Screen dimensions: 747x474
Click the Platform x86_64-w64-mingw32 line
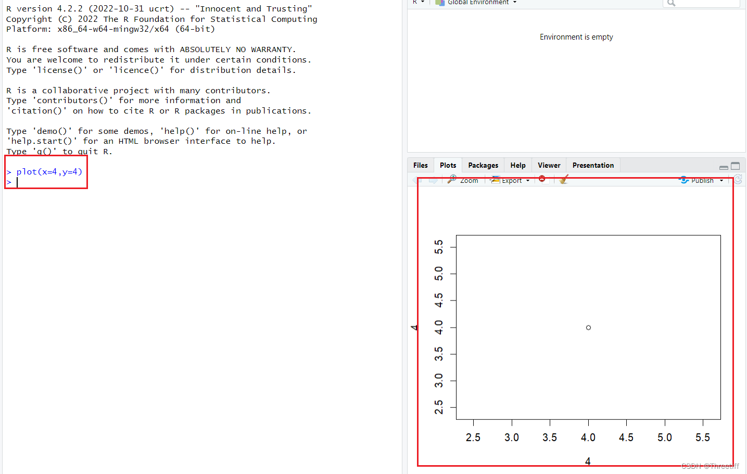point(110,29)
